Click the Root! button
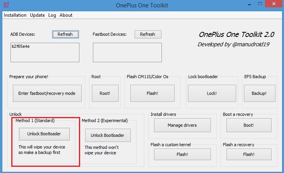The height and width of the screenshot is (173, 284). click(x=105, y=93)
